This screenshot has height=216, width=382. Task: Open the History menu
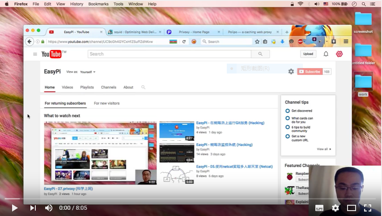click(x=76, y=4)
